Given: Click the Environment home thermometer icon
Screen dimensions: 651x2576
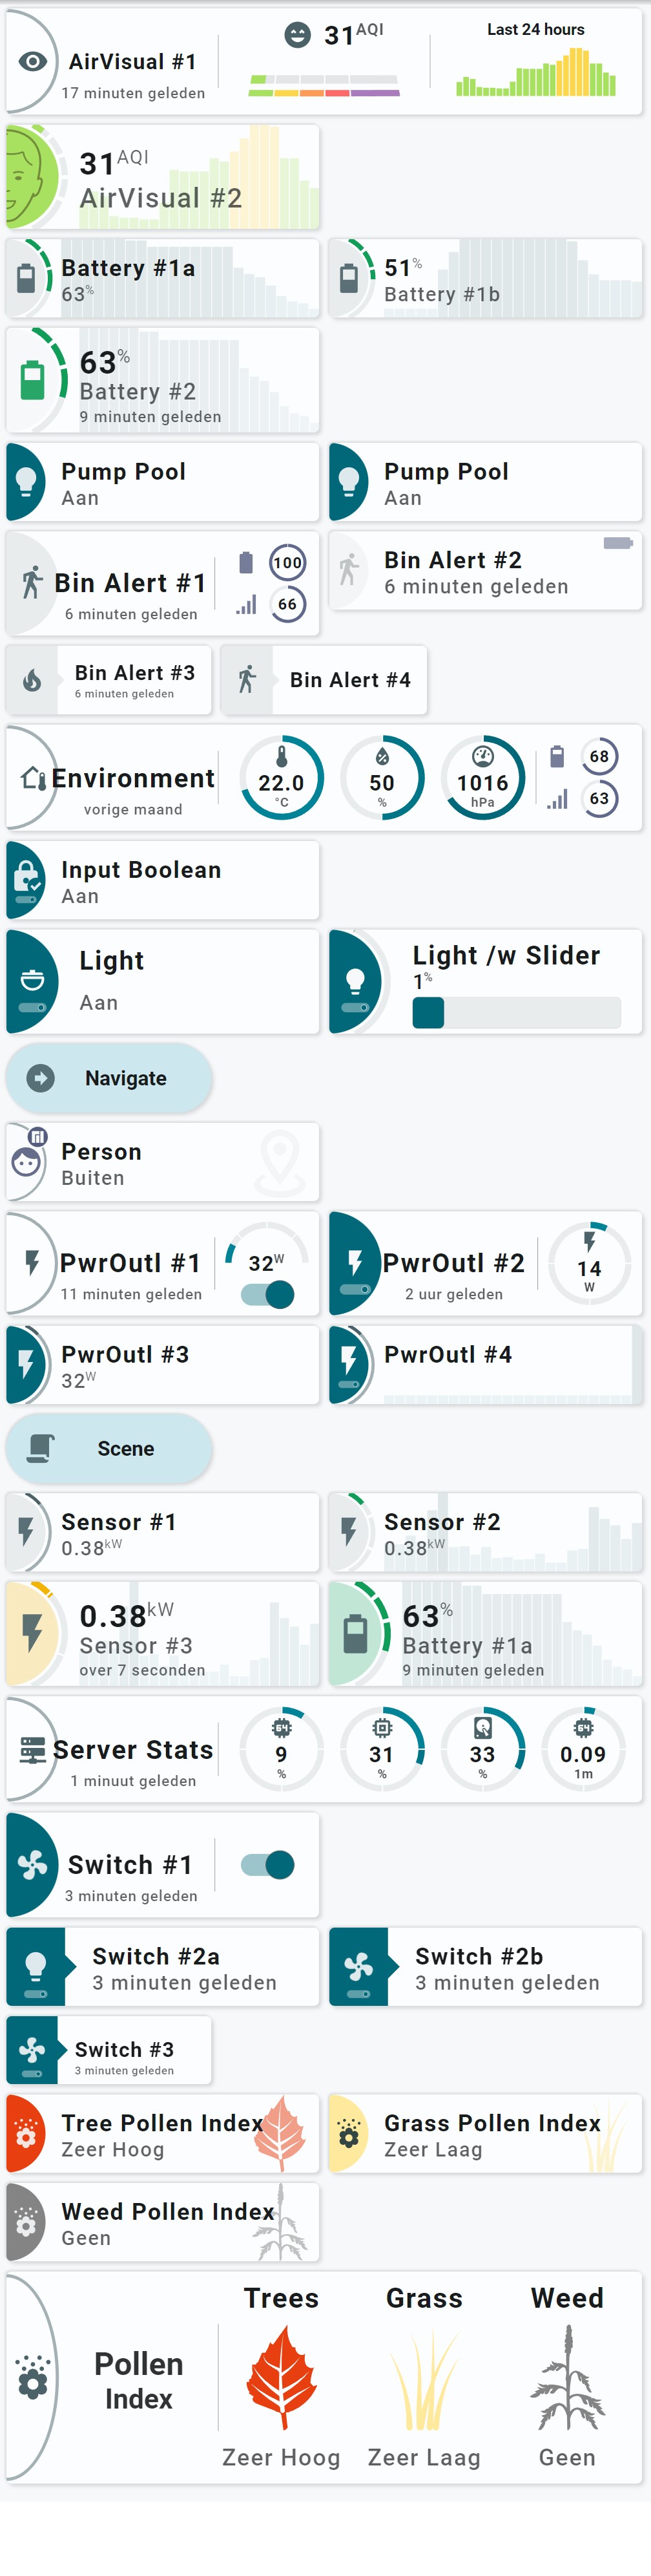Looking at the screenshot, I should [33, 778].
